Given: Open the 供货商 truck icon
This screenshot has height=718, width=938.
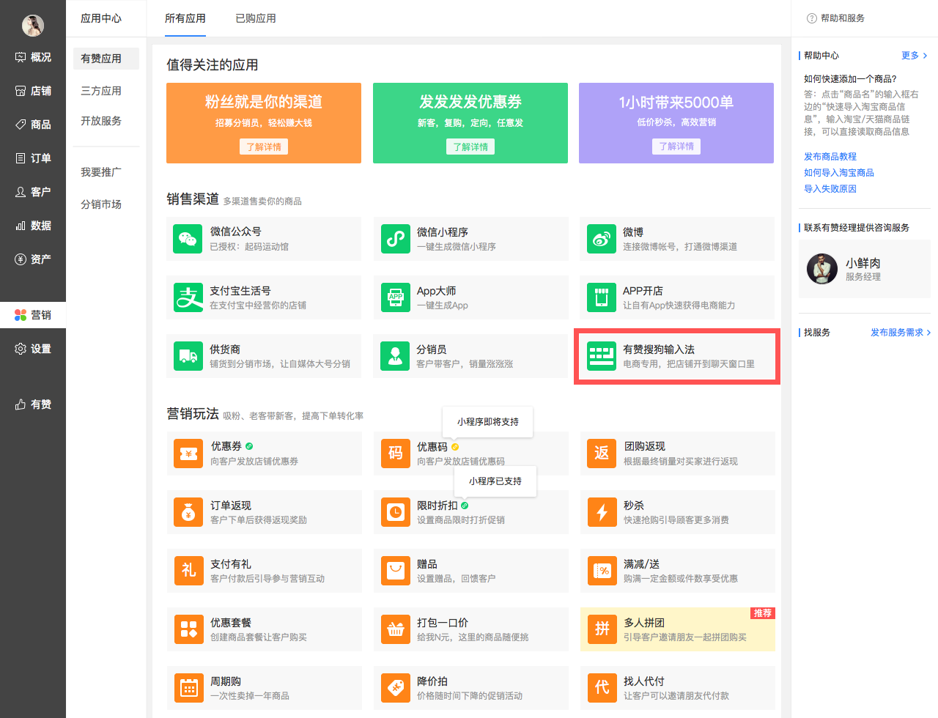Looking at the screenshot, I should (x=188, y=356).
